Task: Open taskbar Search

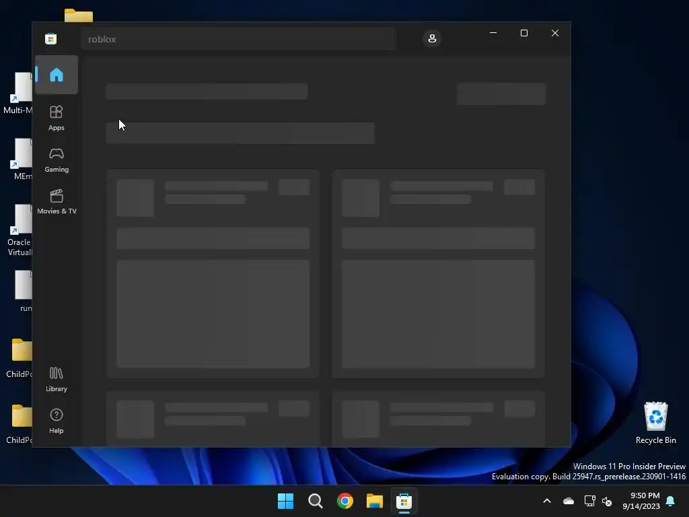Action: click(x=315, y=501)
